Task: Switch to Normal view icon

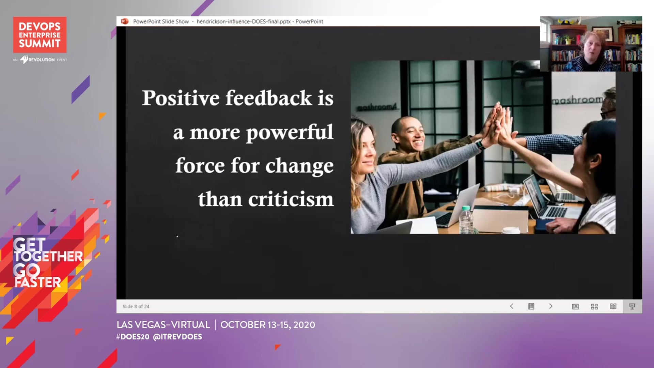Action: [x=575, y=306]
